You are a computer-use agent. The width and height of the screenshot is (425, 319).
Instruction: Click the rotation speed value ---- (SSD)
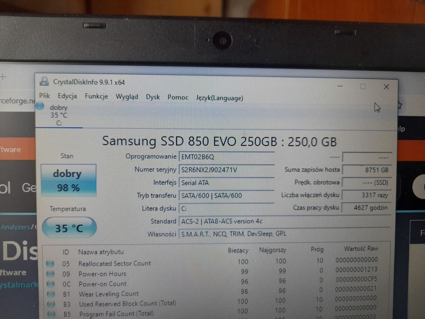coord(366,182)
